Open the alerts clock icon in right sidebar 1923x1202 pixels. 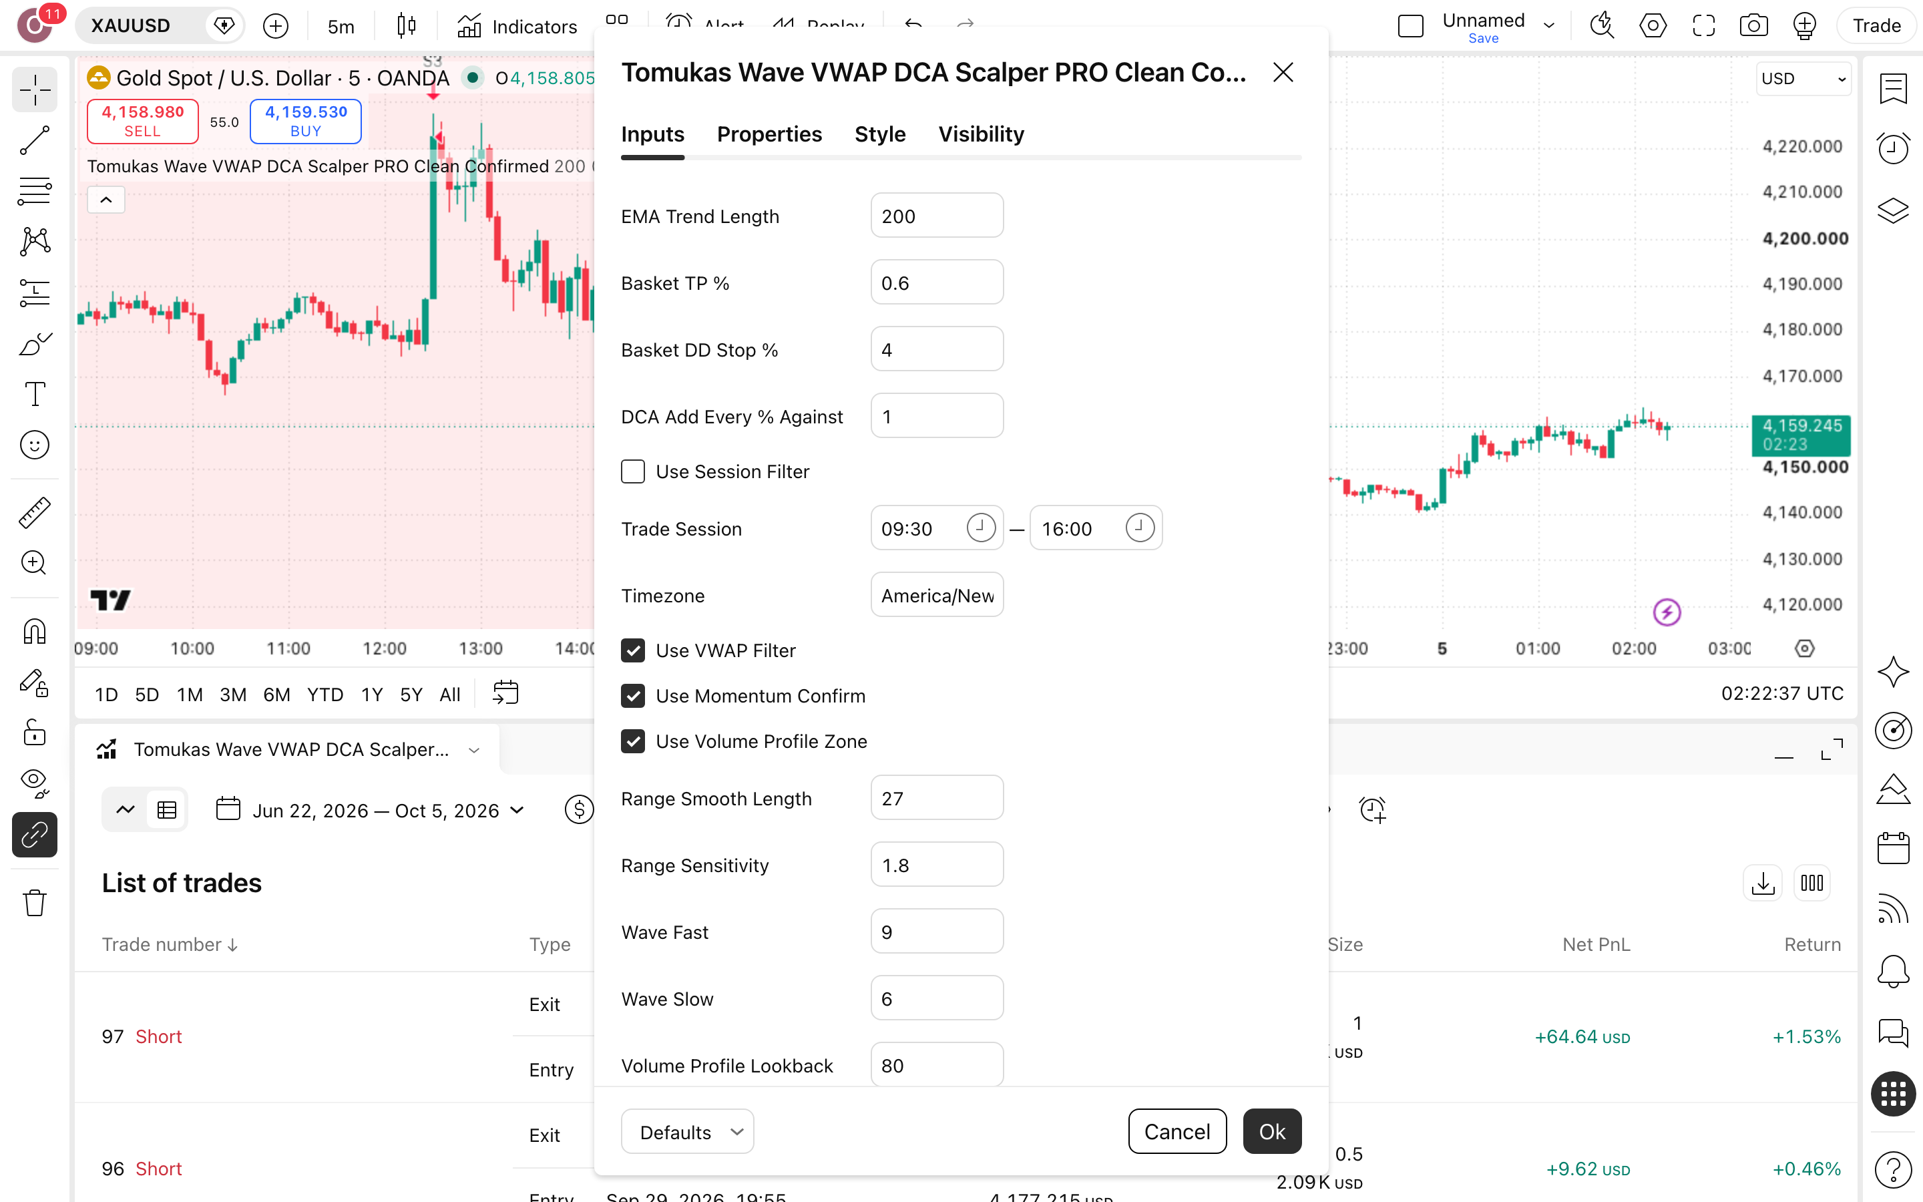click(x=1893, y=148)
